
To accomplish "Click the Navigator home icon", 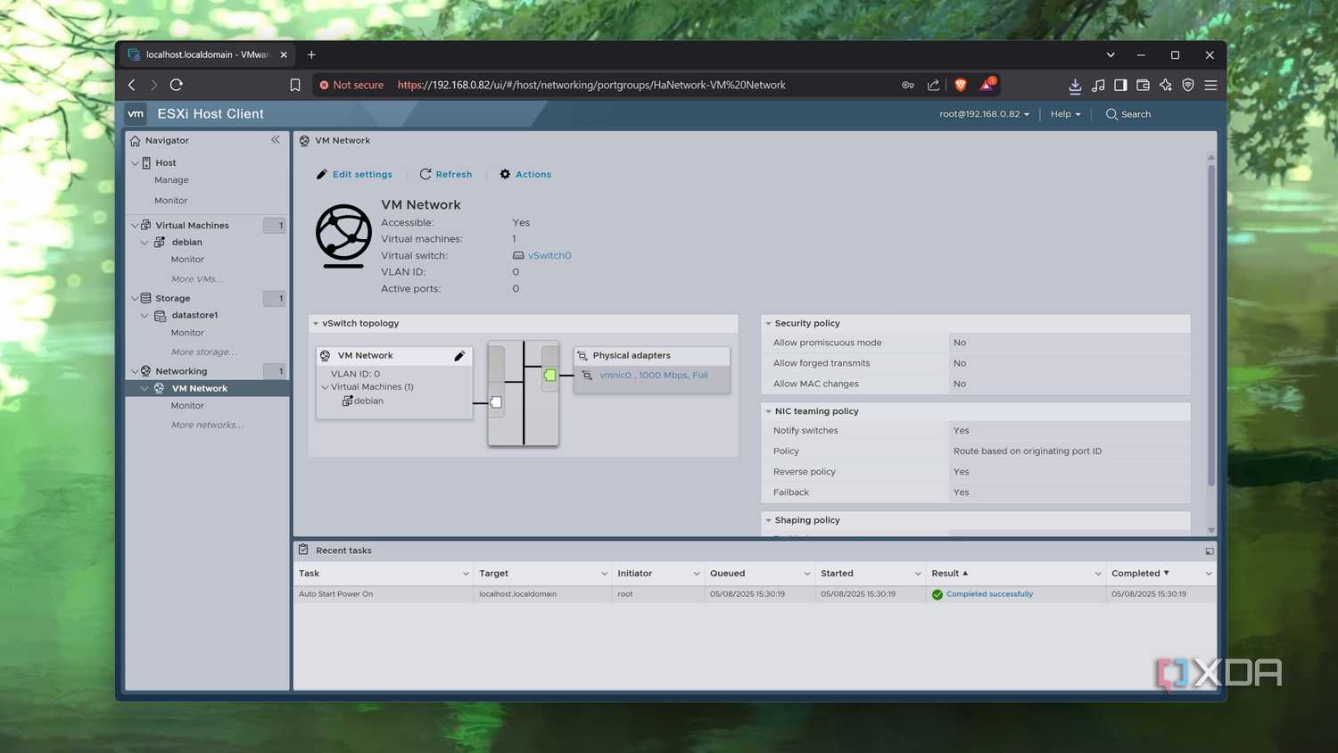I will pyautogui.click(x=135, y=140).
